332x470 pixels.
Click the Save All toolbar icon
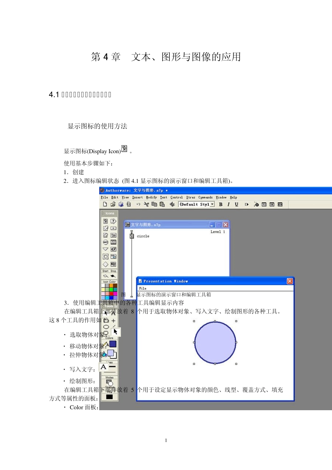(x=121, y=204)
